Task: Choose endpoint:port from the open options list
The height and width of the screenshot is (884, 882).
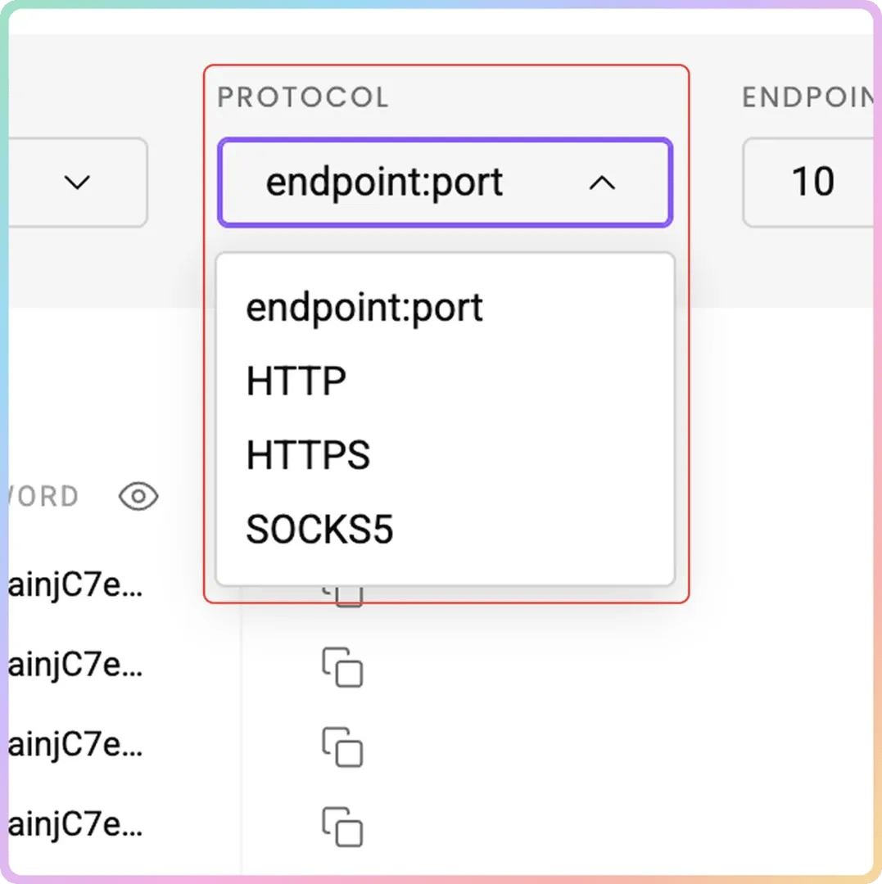Action: click(x=364, y=308)
